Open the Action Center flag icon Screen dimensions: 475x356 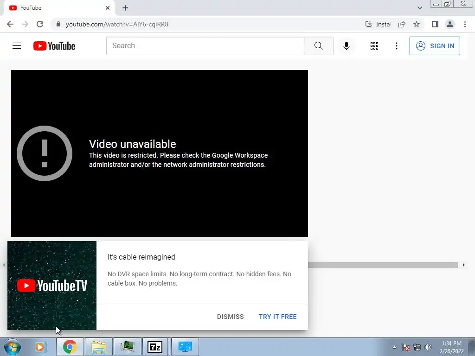(406, 348)
